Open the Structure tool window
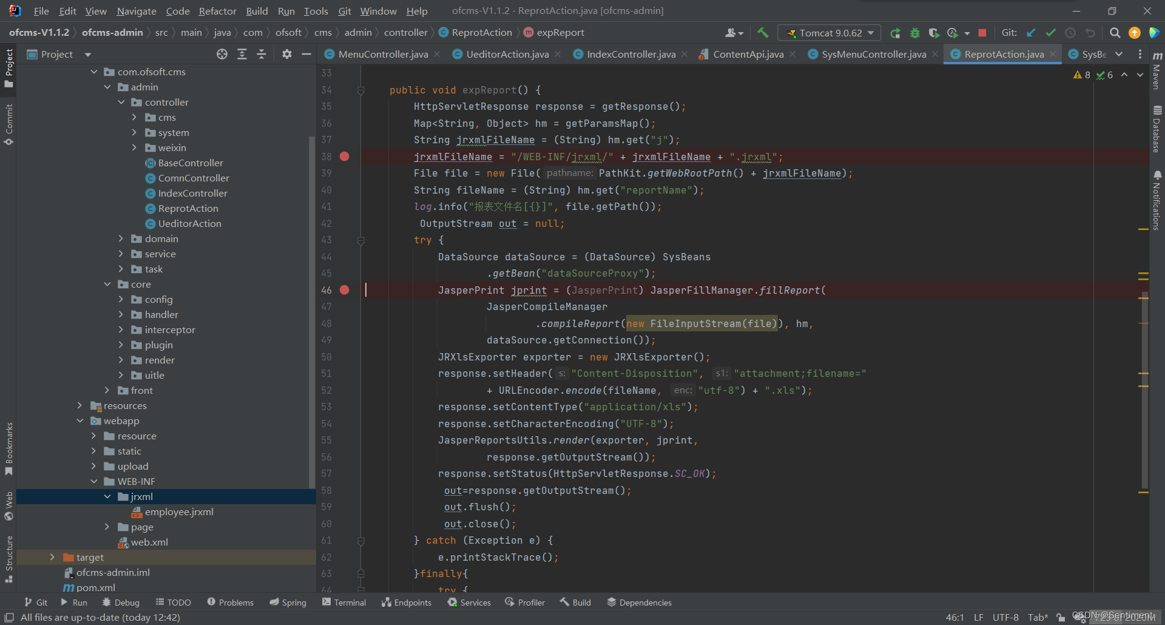 (8, 559)
